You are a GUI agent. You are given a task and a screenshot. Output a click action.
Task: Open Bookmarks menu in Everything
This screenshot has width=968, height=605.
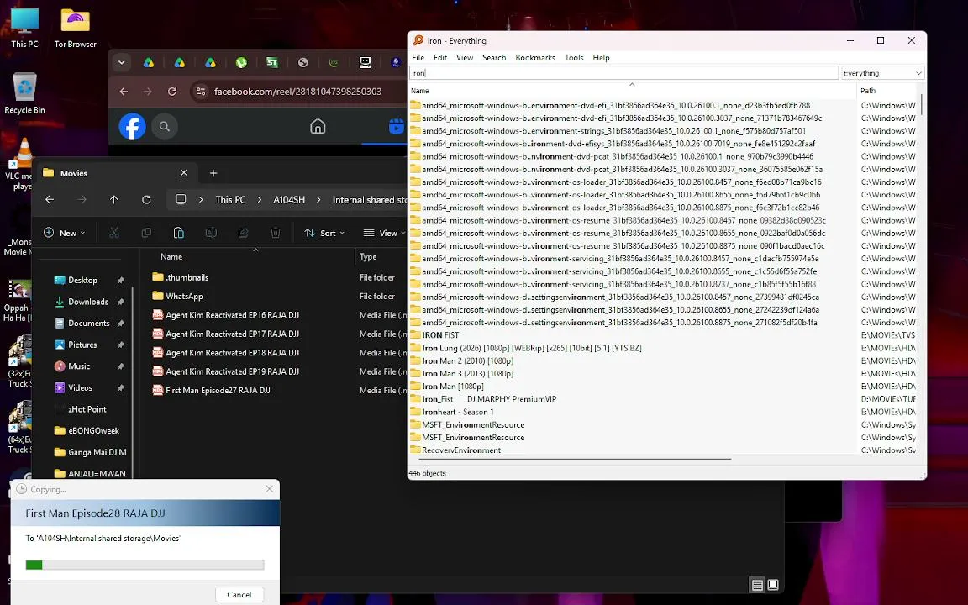(535, 57)
